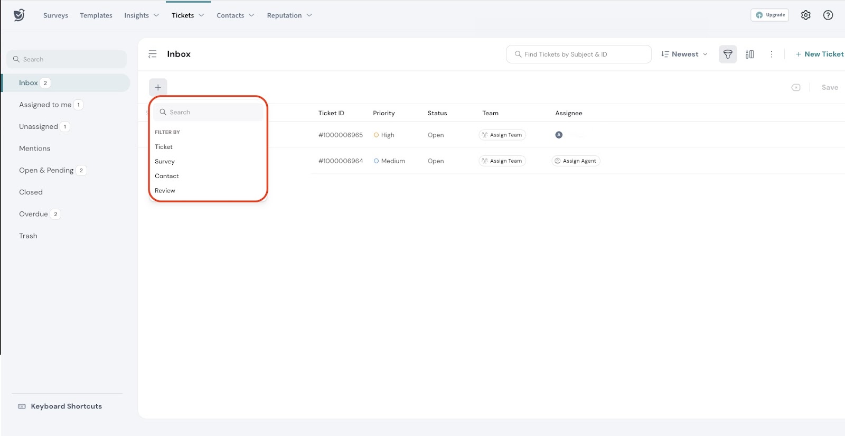Click the plus add filter button
Screen dimensions: 845x436
pyautogui.click(x=158, y=87)
